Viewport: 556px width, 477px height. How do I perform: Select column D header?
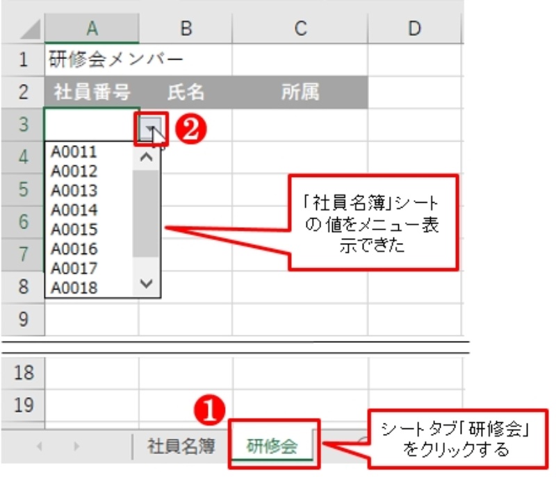(x=414, y=27)
